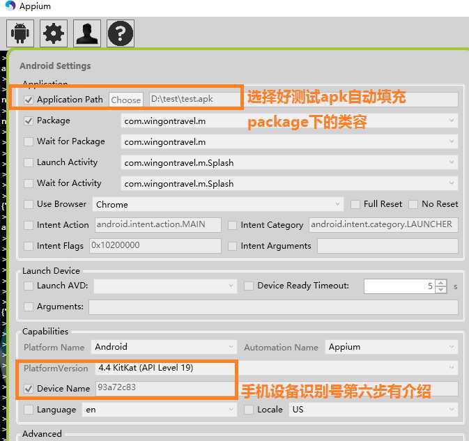Enable the Wait for Package checkbox
469x441 pixels.
[29, 141]
